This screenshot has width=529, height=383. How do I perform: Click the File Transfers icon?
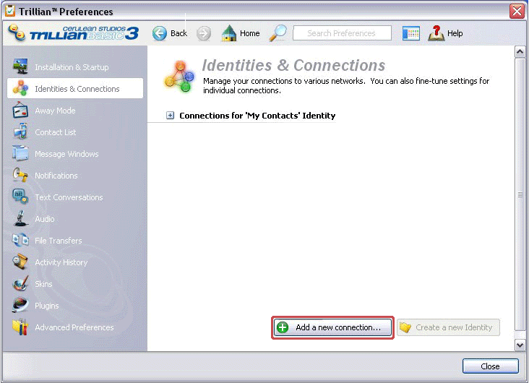coord(20,240)
